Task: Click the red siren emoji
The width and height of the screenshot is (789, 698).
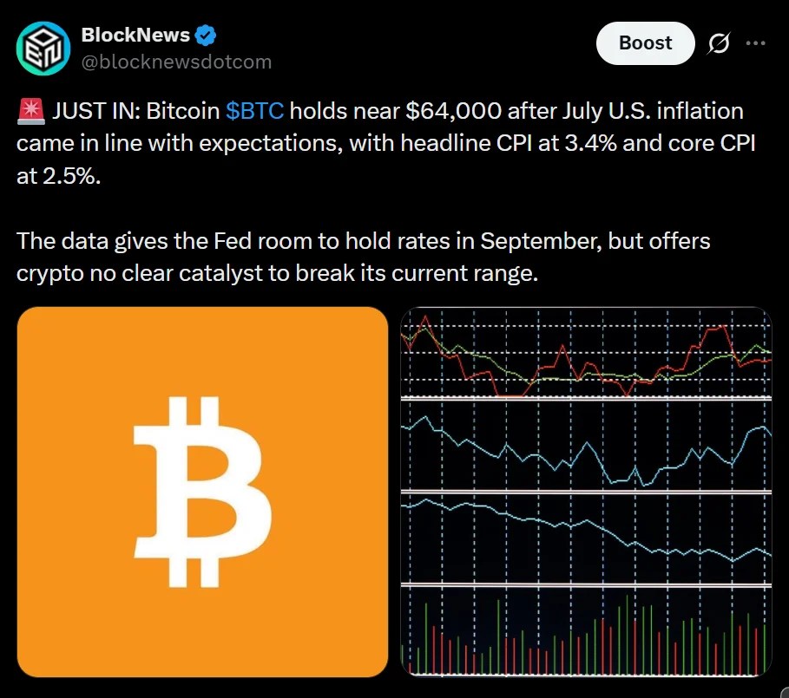Action: point(30,111)
